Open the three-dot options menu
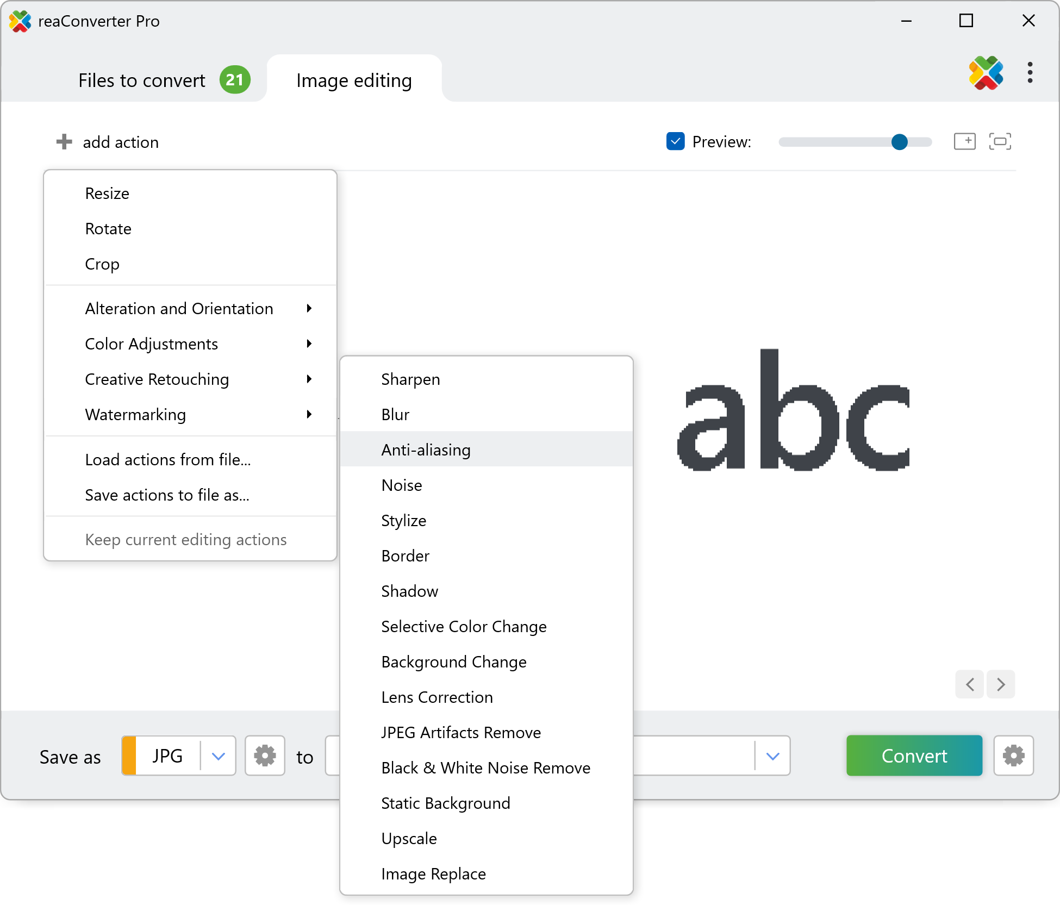The width and height of the screenshot is (1060, 905). click(1030, 72)
